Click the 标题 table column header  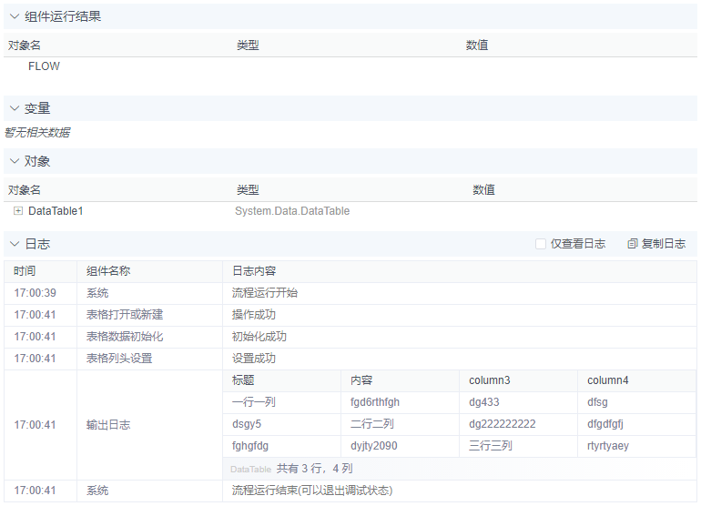click(x=243, y=380)
